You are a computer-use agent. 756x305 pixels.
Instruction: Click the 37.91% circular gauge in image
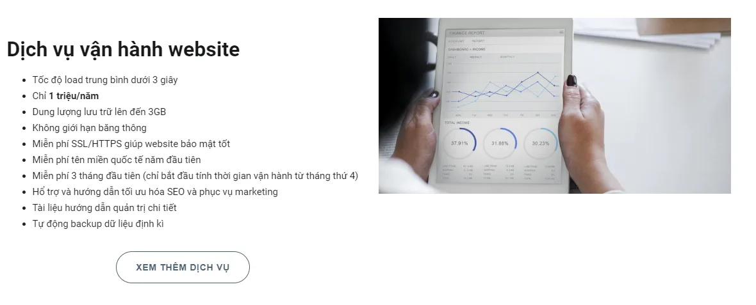pos(459,143)
